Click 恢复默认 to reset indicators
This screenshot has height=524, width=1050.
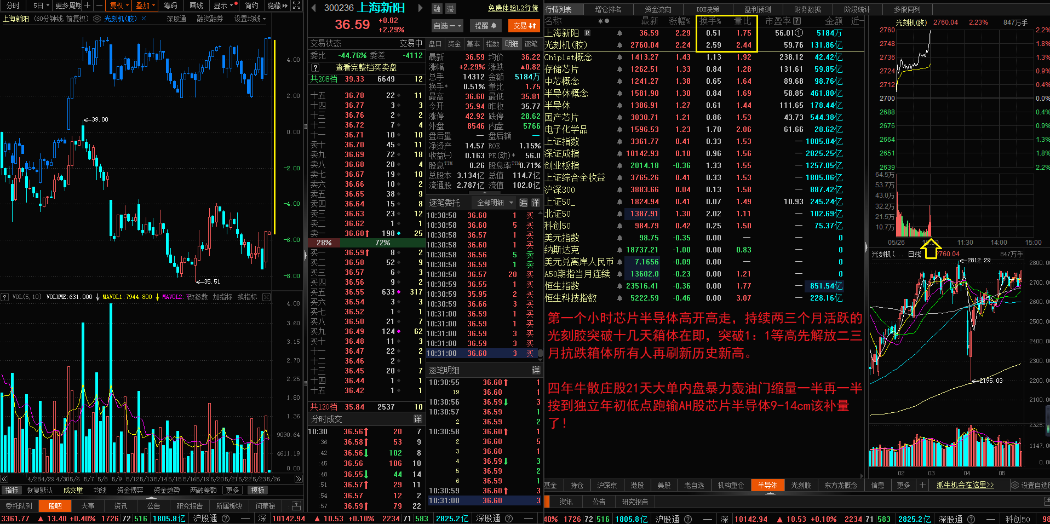39,490
